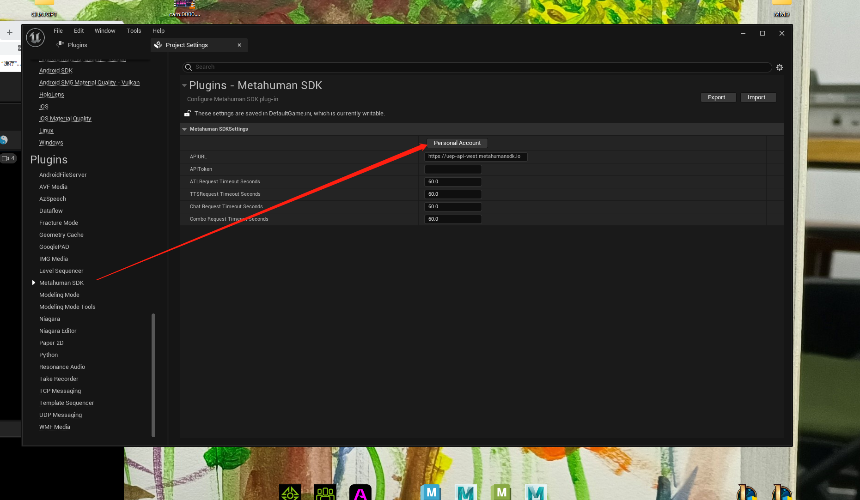Collapse the Metahuman SDKSettings section
Viewport: 860px width, 500px height.
(x=184, y=129)
